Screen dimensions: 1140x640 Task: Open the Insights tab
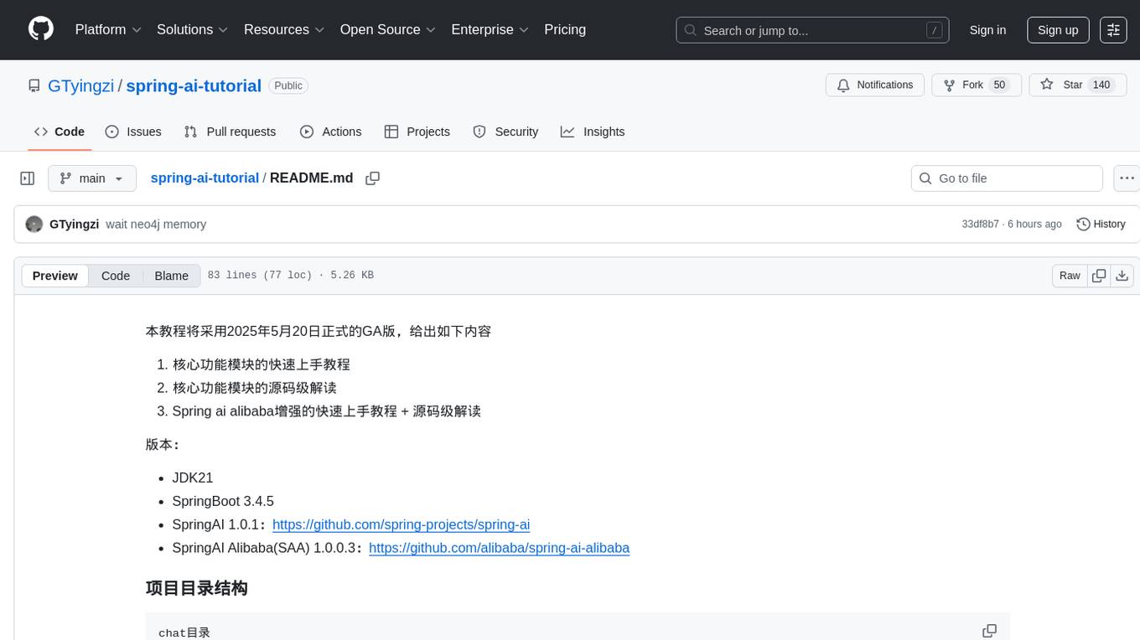click(593, 132)
